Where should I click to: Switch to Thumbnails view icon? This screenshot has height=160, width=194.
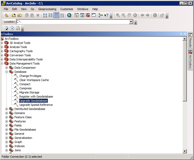point(62,15)
